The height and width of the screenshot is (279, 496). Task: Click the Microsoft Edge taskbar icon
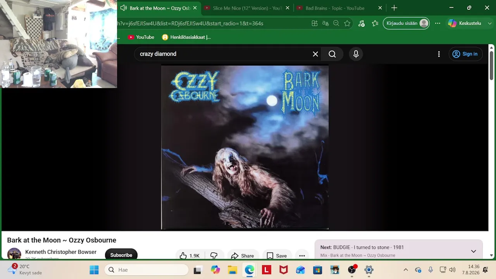[x=250, y=270]
